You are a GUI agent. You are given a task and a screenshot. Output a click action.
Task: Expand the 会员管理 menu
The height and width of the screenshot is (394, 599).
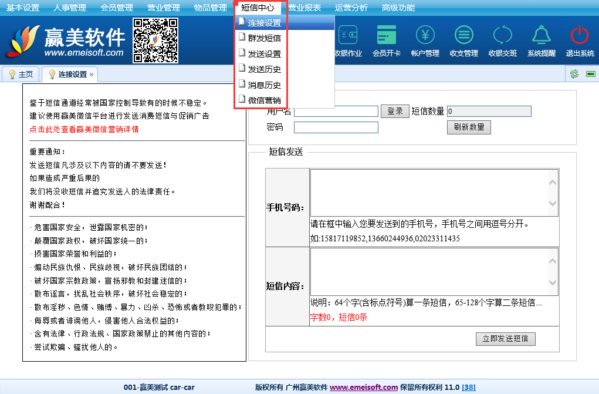point(117,8)
